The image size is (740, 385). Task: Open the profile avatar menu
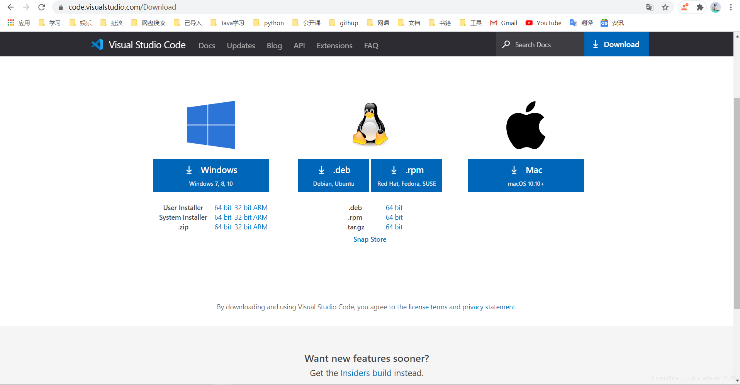[x=715, y=7]
